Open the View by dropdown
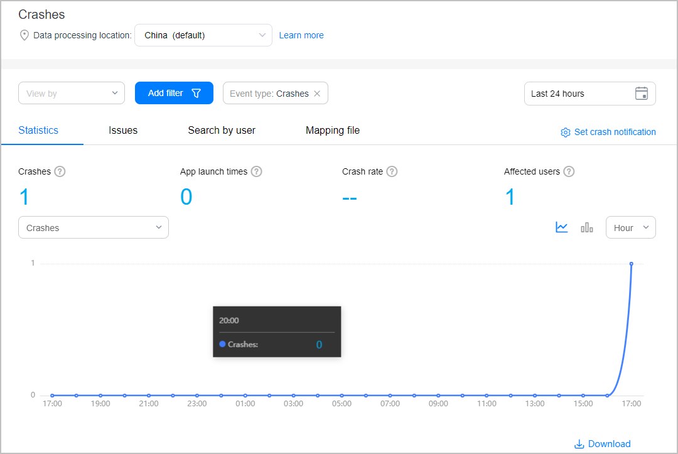The image size is (678, 454). (72, 94)
